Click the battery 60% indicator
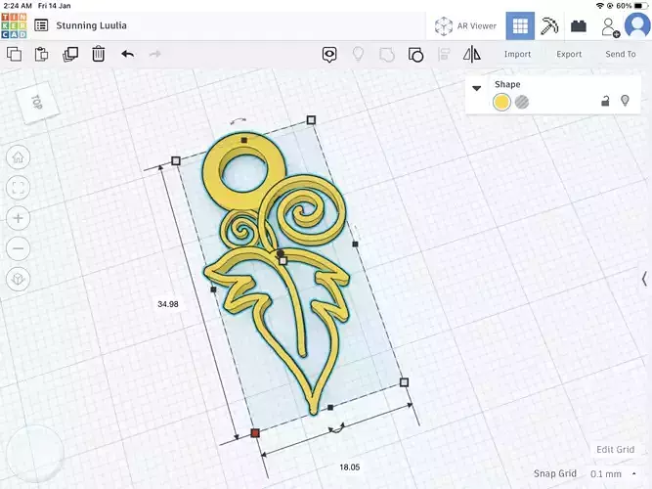 (631, 6)
